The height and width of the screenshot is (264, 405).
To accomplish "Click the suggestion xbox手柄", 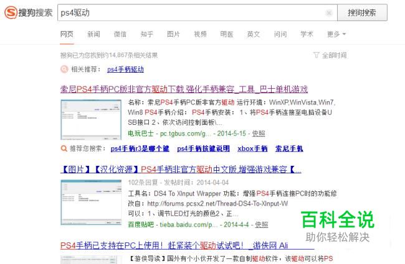I will pos(252,148).
